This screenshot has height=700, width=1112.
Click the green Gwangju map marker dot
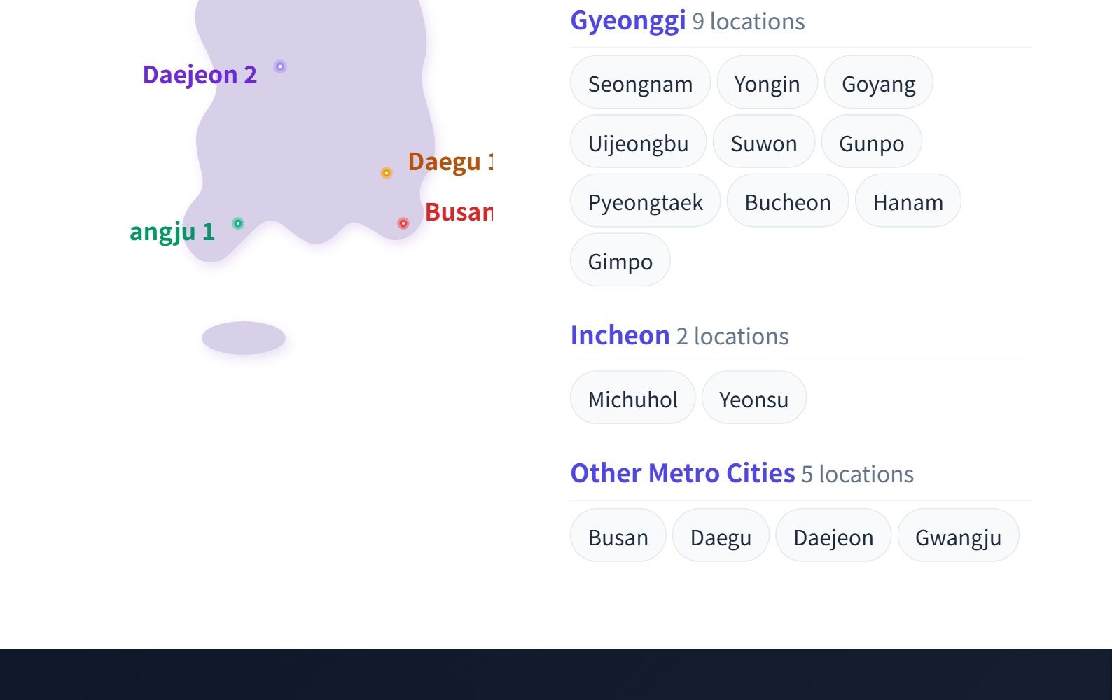[x=238, y=223]
